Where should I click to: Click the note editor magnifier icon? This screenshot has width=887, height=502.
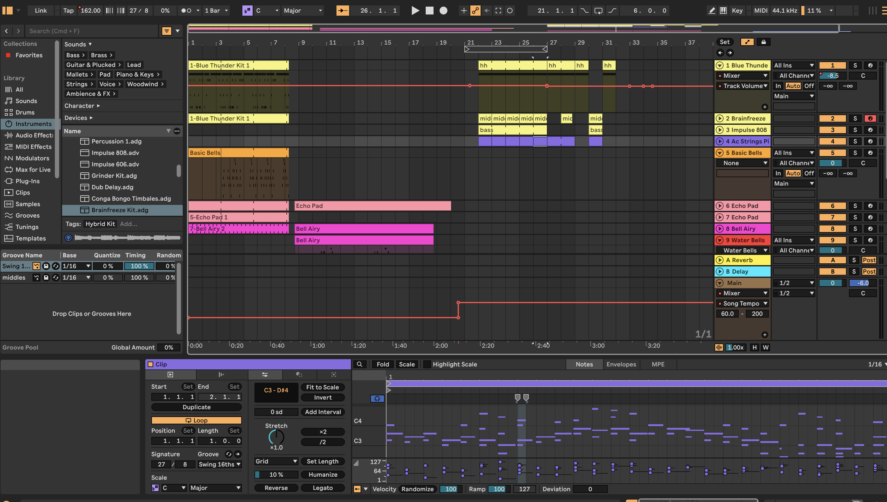pyautogui.click(x=359, y=364)
